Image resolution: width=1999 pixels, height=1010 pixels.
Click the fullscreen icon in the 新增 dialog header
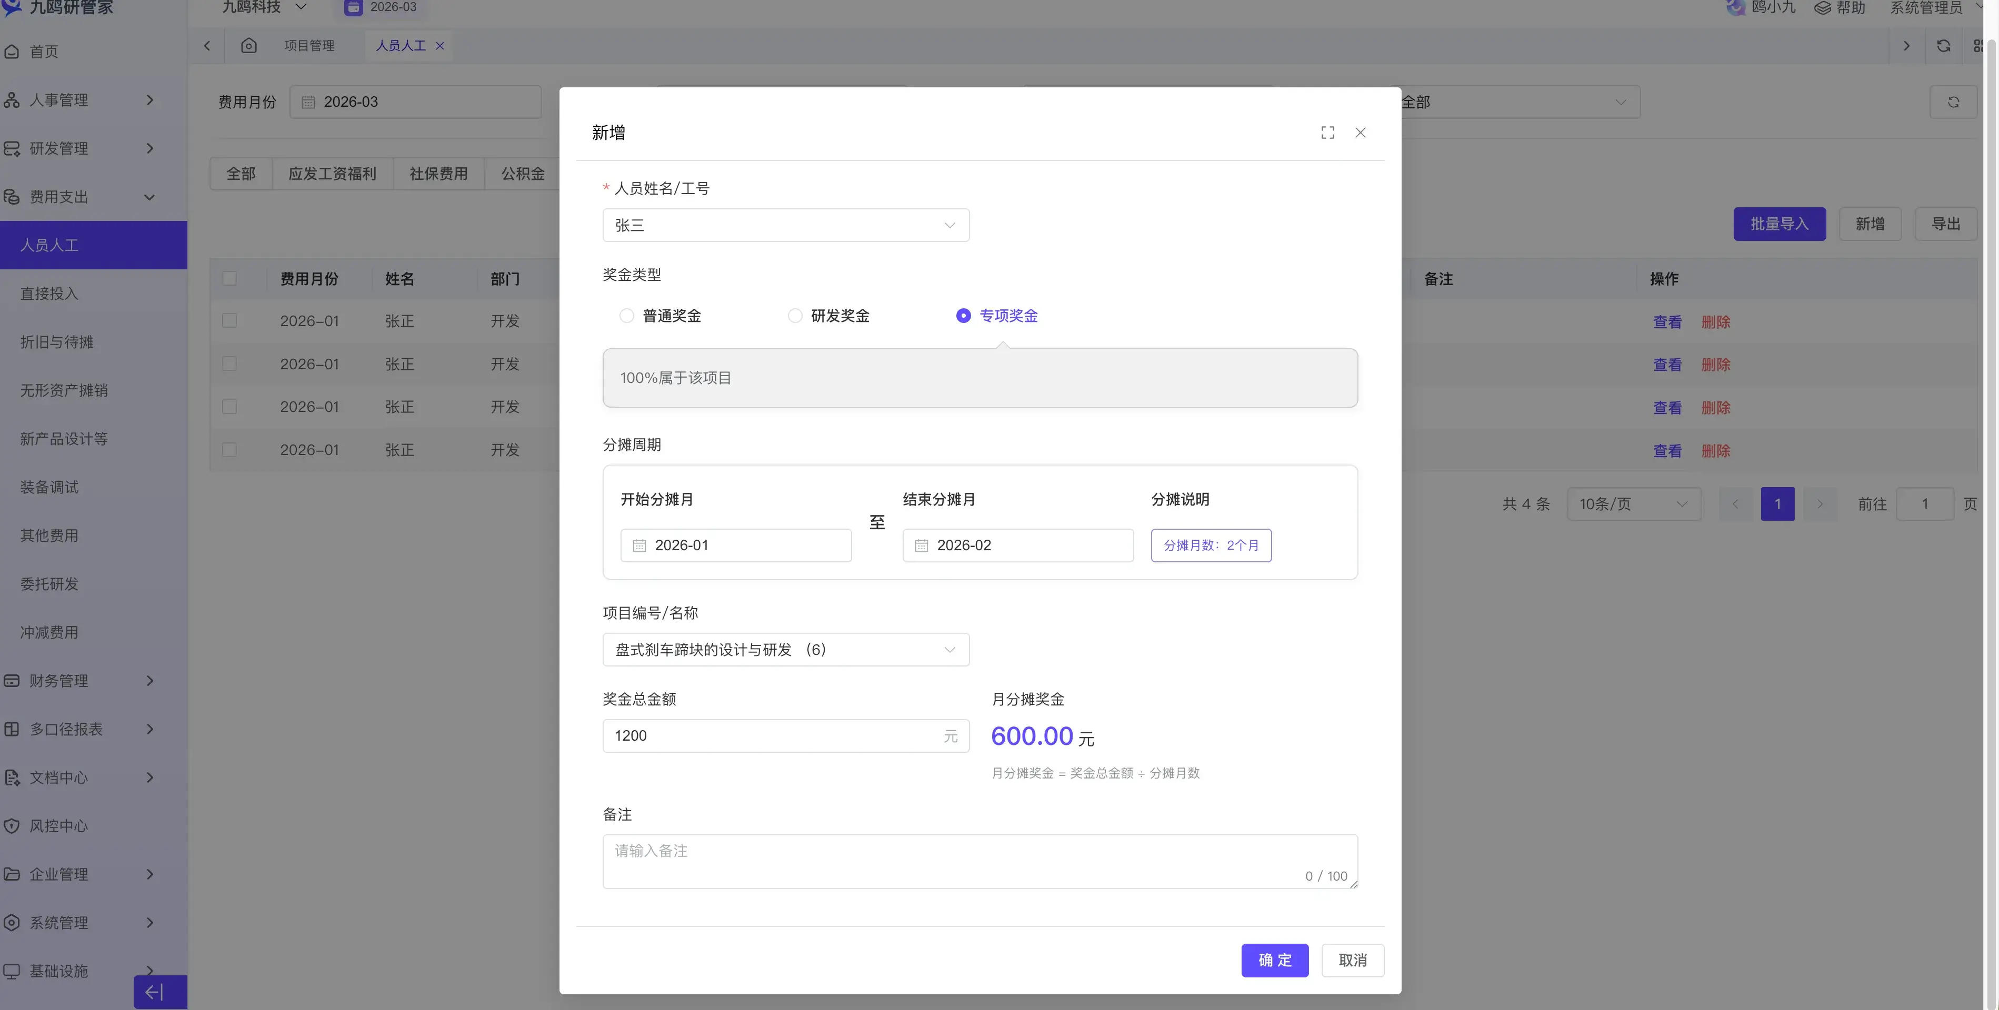(1327, 133)
